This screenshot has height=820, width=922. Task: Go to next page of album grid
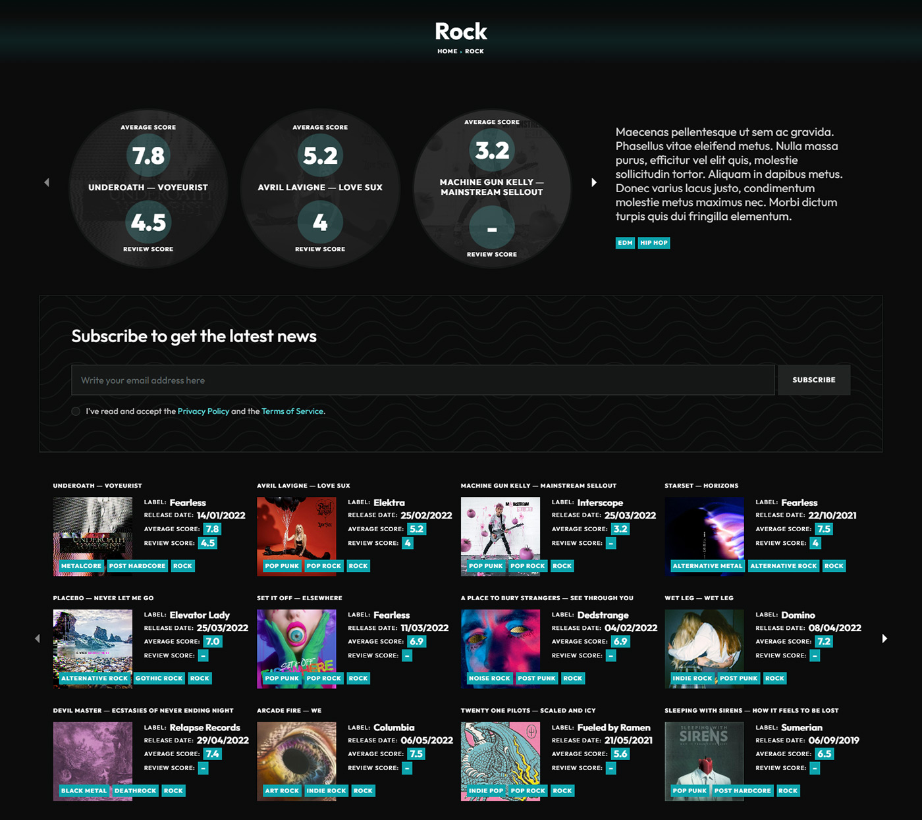point(884,638)
